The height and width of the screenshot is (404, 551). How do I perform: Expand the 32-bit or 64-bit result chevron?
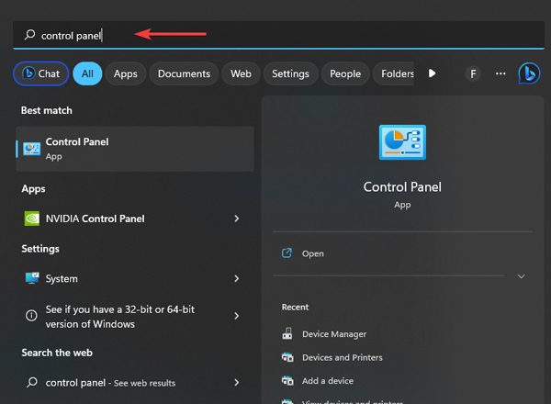point(237,316)
